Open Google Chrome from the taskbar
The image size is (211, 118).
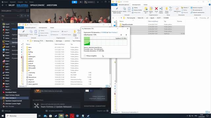tap(67, 116)
